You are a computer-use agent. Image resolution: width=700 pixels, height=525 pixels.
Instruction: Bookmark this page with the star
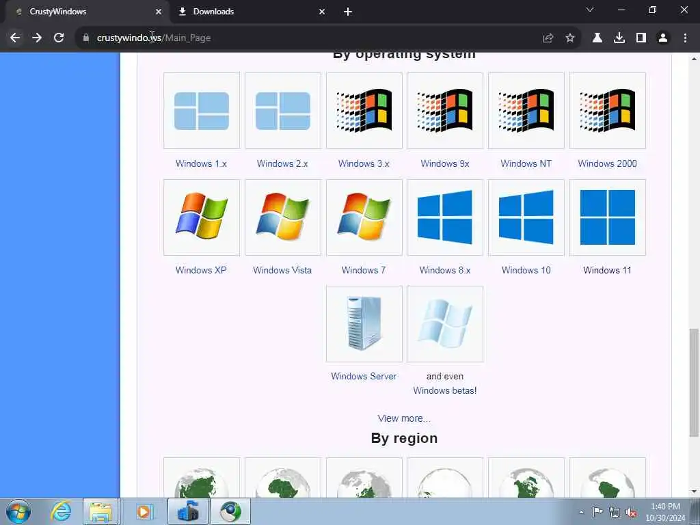[x=570, y=38]
